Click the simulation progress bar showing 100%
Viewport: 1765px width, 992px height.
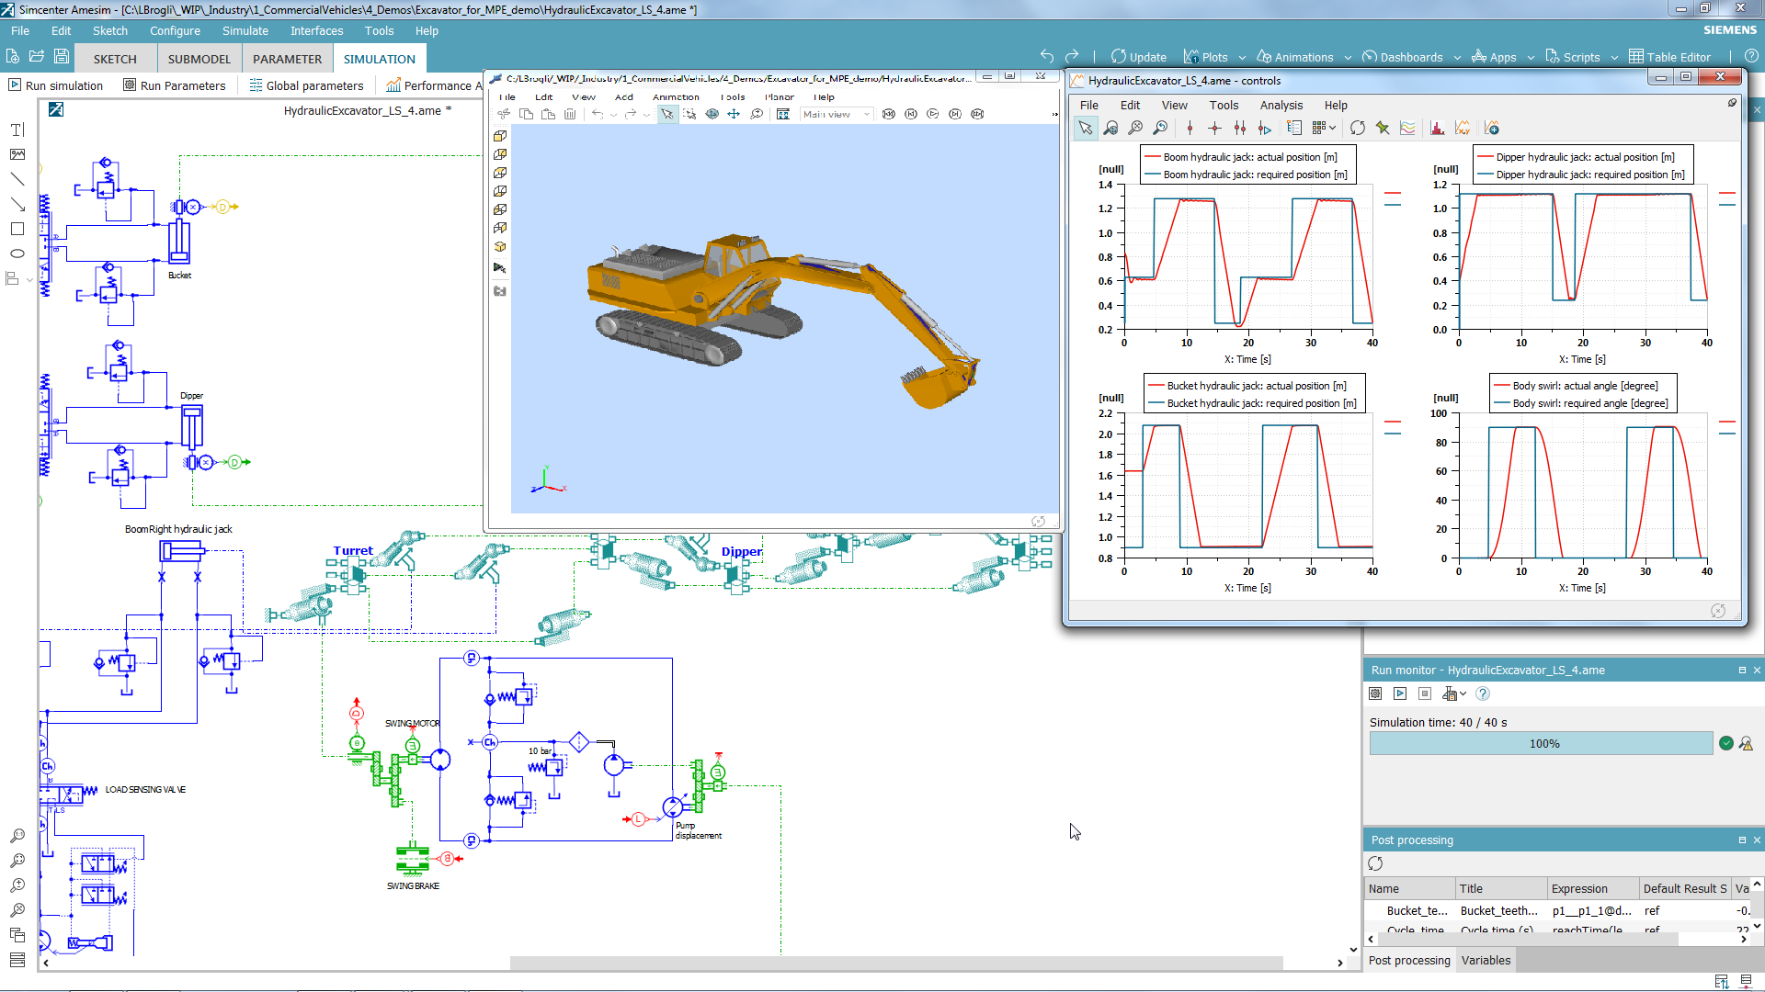tap(1542, 743)
